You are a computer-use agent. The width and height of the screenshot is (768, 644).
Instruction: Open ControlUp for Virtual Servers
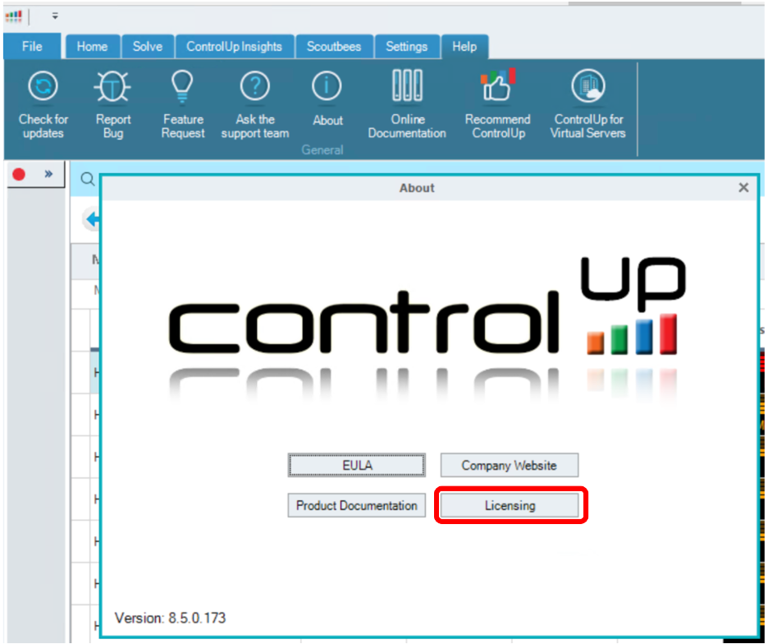tap(587, 104)
